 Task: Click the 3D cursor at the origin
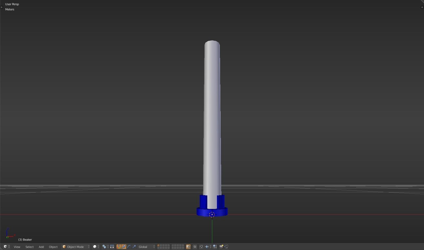click(212, 215)
